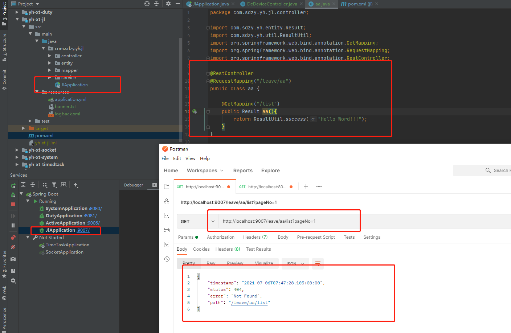Click the Postman Search box

pos(482,170)
